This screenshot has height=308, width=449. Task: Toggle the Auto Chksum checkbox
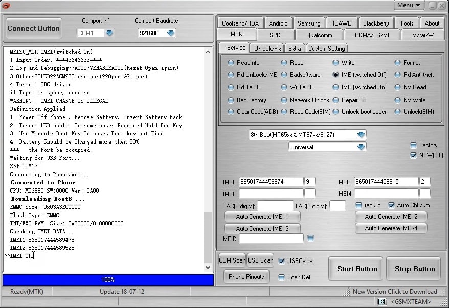[x=391, y=205]
